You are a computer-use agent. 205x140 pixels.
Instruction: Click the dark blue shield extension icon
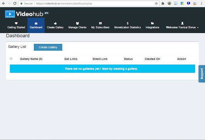188,4
